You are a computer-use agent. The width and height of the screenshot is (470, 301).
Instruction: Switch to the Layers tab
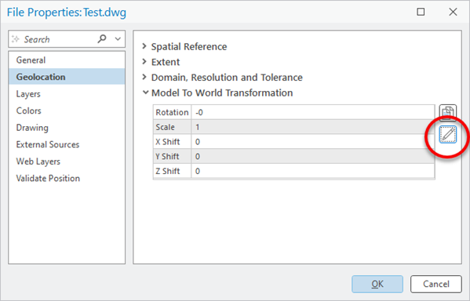67,94
